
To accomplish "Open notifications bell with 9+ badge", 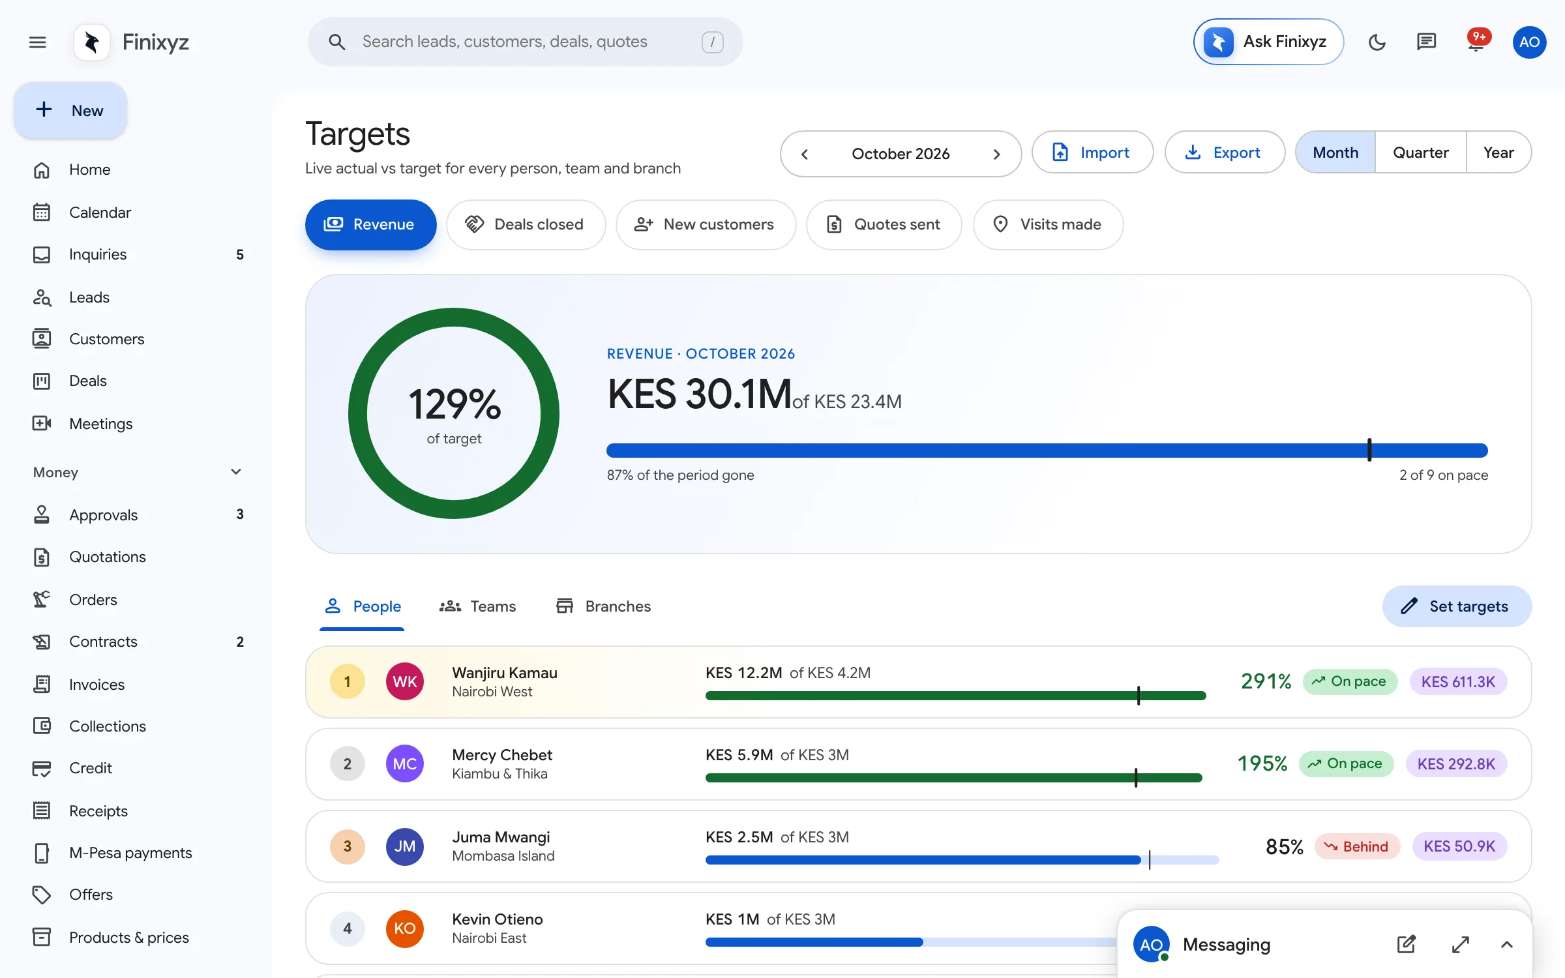I will pyautogui.click(x=1476, y=42).
